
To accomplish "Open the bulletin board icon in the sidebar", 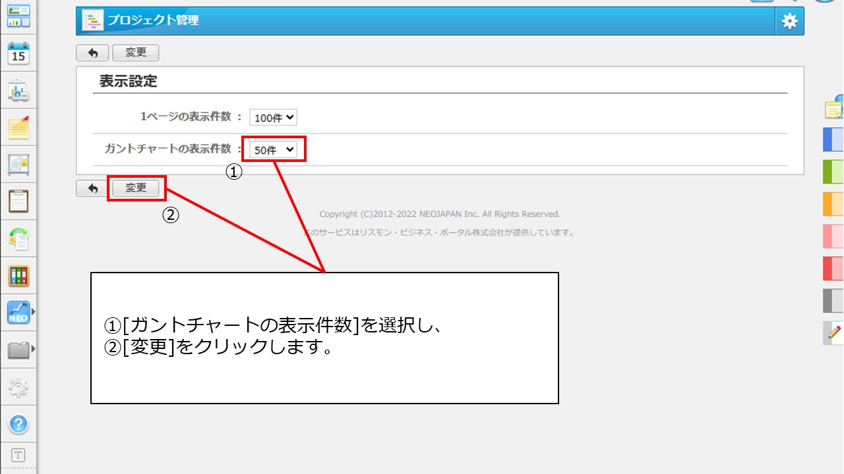I will pos(18,164).
